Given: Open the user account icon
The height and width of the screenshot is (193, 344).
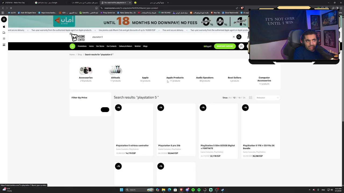Looking at the screenshot, I should coord(241,46).
